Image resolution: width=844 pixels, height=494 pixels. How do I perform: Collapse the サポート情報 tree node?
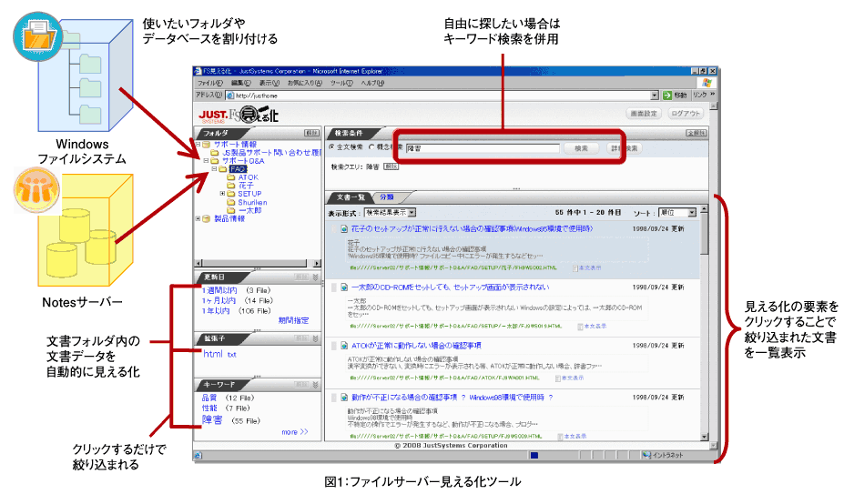tap(198, 145)
